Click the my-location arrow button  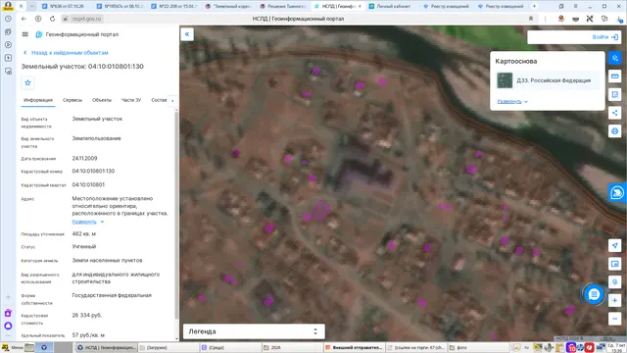point(615,245)
